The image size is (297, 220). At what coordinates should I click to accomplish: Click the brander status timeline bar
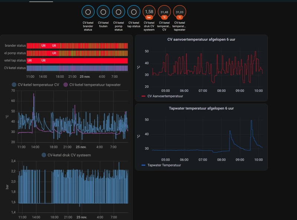click(77, 46)
